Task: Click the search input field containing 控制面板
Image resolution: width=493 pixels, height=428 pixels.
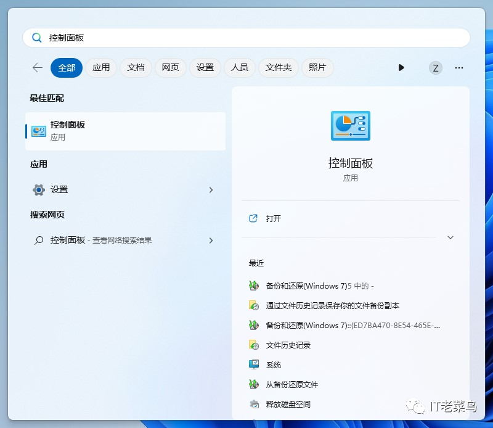Action: pyautogui.click(x=246, y=38)
